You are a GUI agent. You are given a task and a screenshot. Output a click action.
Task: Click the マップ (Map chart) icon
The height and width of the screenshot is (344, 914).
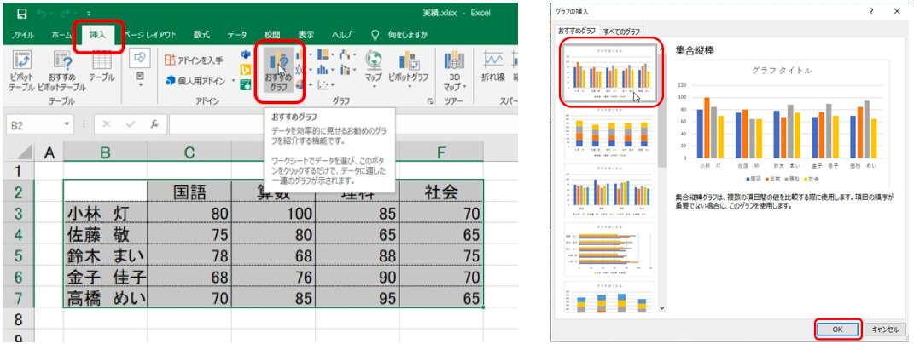click(x=373, y=60)
